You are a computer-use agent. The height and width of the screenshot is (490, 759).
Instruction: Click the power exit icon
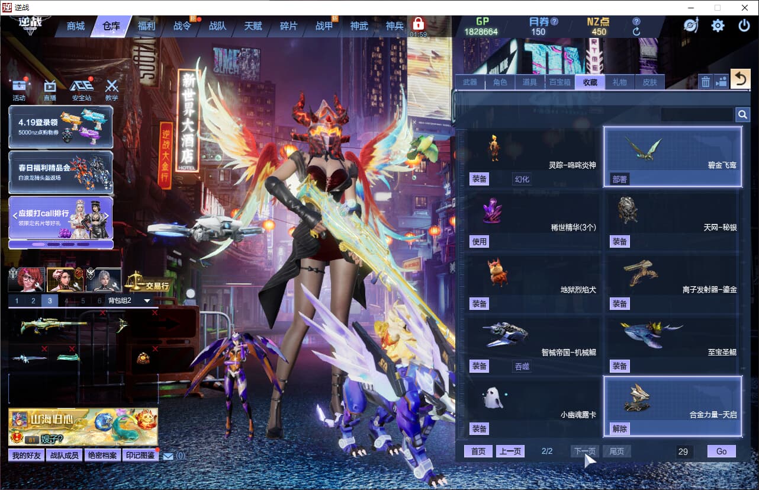744,25
